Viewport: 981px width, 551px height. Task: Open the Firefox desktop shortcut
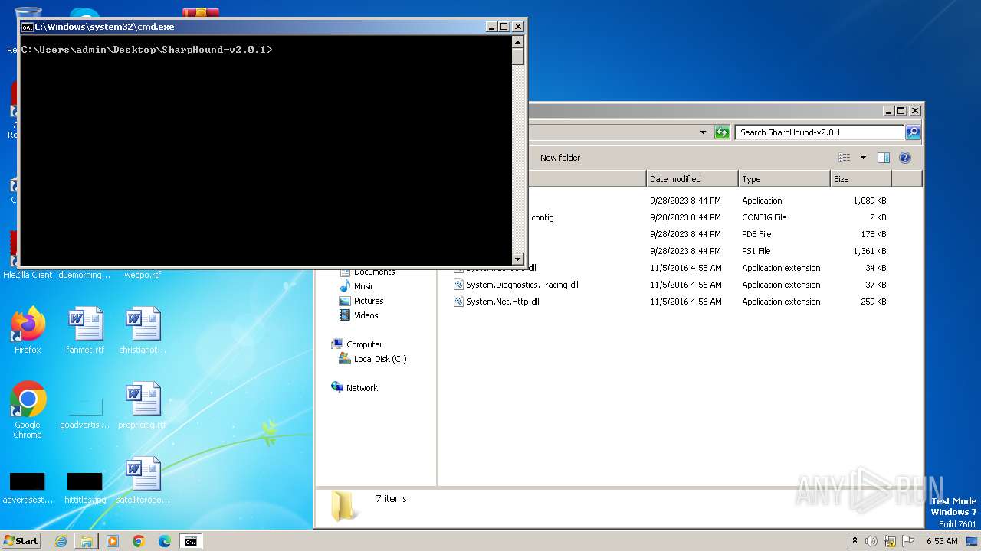[28, 331]
